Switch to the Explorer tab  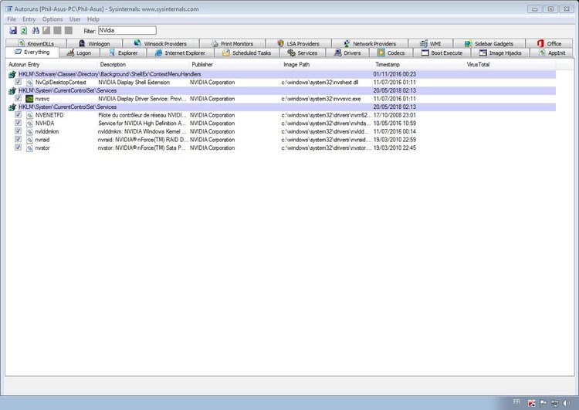click(x=124, y=53)
